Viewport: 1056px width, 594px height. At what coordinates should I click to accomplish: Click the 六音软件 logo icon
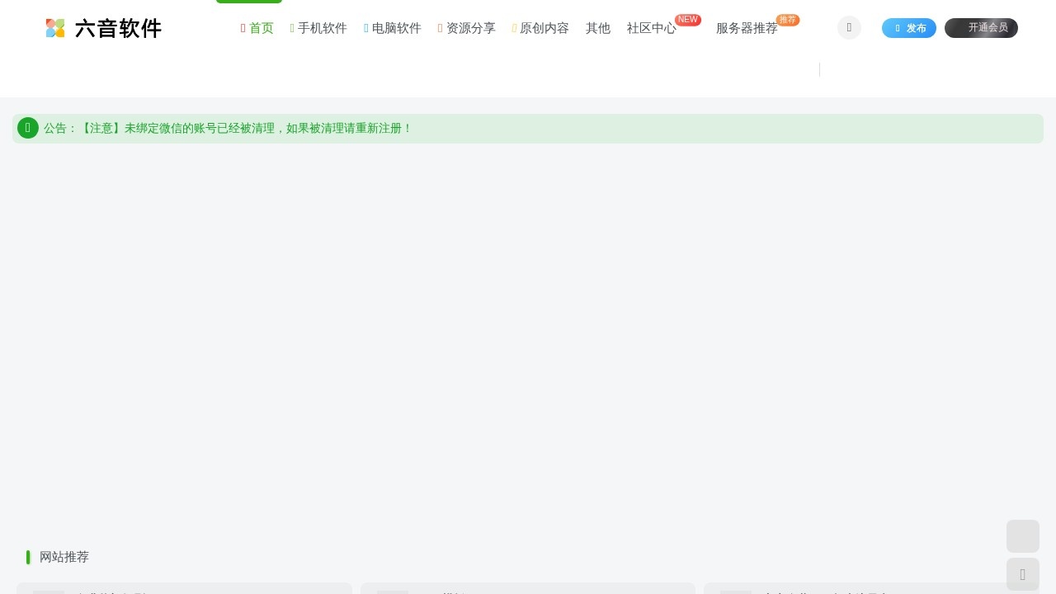(54, 28)
